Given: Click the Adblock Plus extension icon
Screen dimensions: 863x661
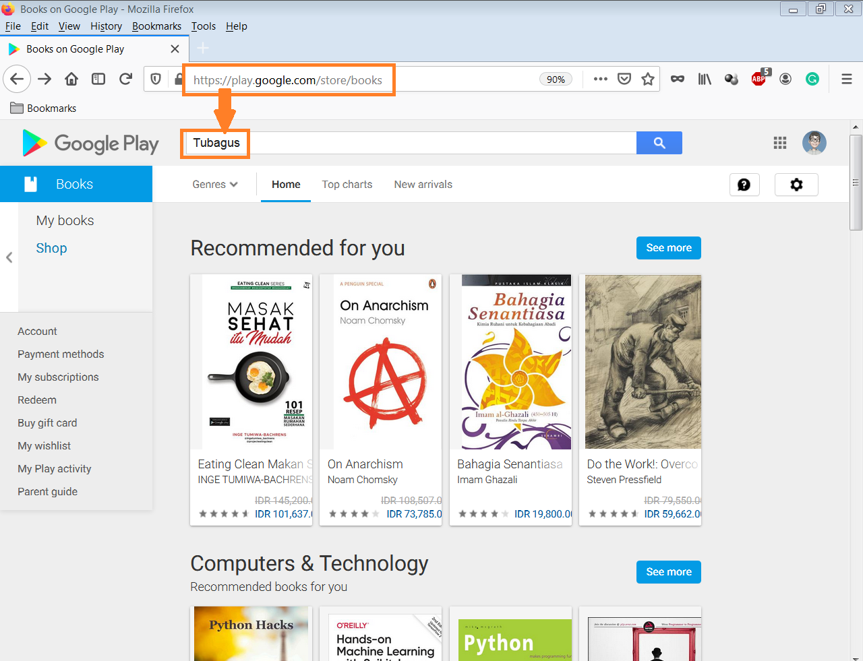Looking at the screenshot, I should pos(758,79).
